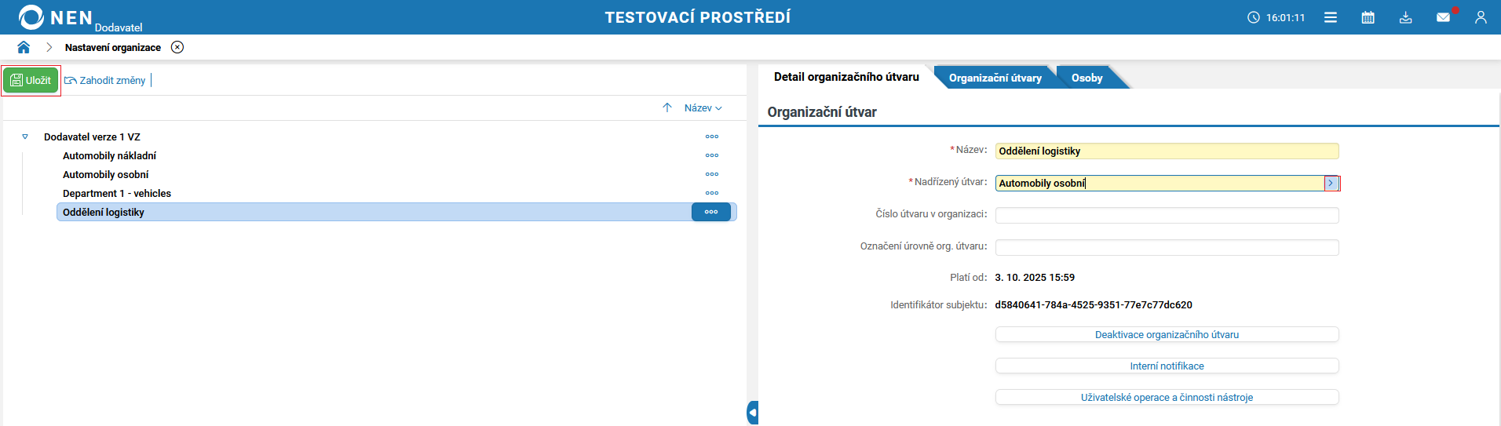The height and width of the screenshot is (426, 1501).
Task: Open the messages envelope icon
Action: click(1444, 17)
